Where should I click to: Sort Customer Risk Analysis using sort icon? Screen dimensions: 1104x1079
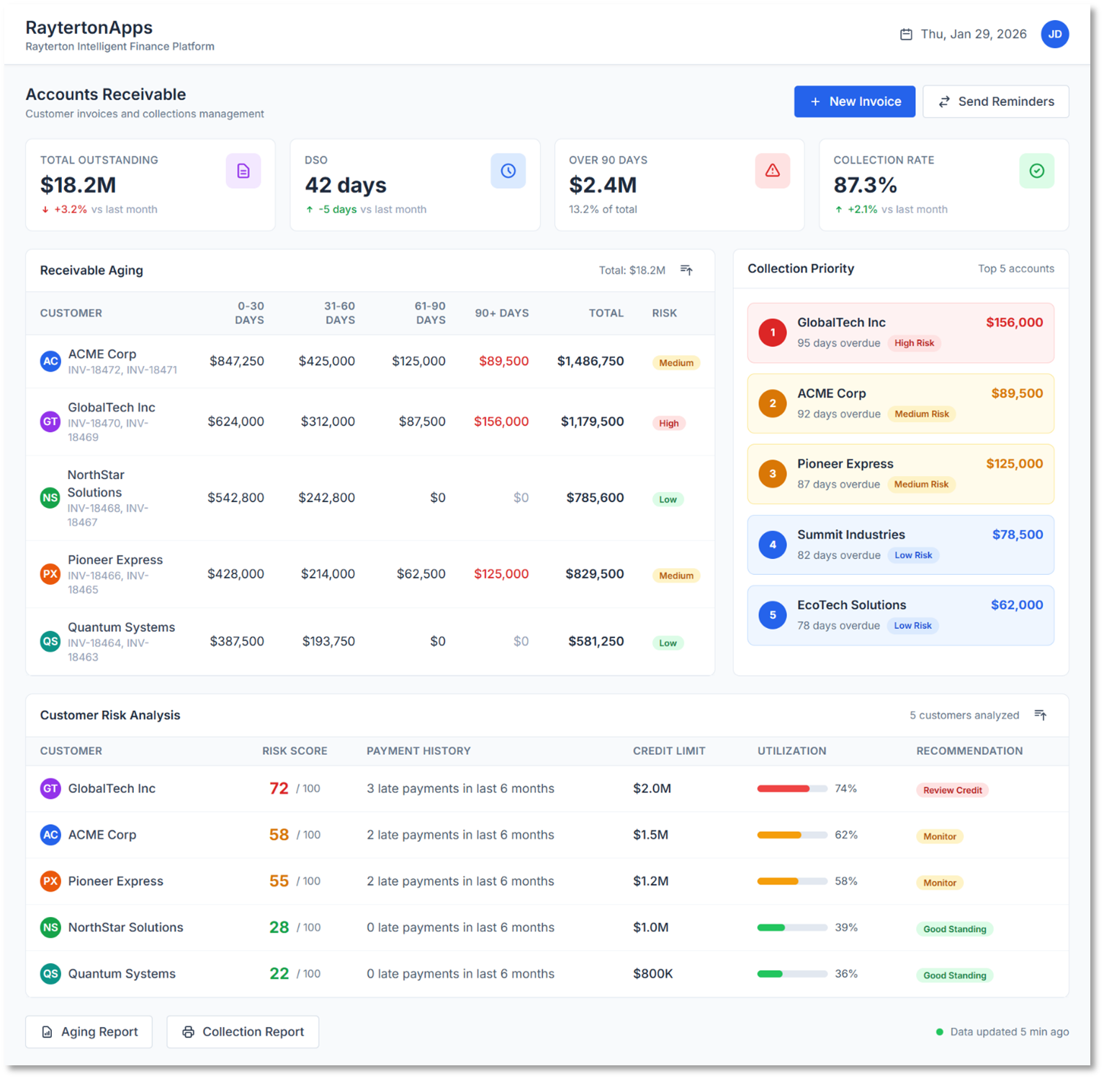(1040, 715)
